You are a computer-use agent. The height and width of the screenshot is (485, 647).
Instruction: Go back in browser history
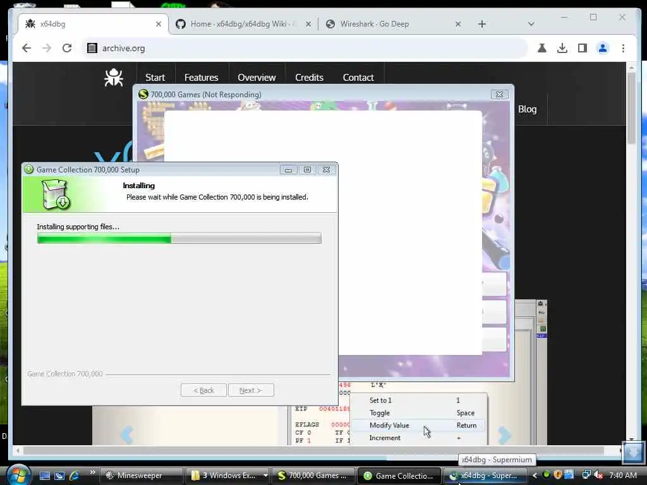(27, 48)
